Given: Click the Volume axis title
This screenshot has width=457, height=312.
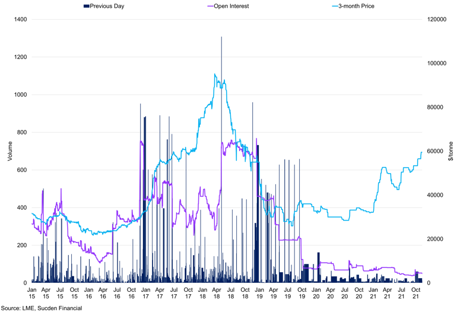Looking at the screenshot, I should 8,151.
